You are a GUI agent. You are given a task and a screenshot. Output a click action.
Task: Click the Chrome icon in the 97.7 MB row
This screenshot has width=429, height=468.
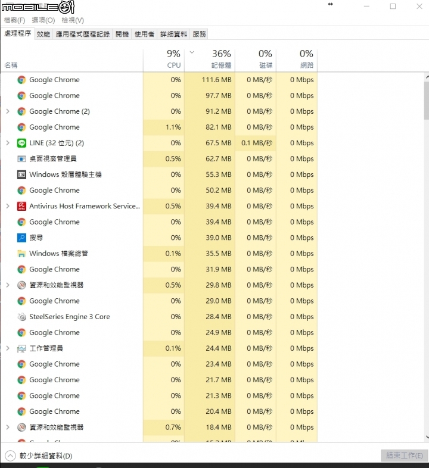(21, 96)
